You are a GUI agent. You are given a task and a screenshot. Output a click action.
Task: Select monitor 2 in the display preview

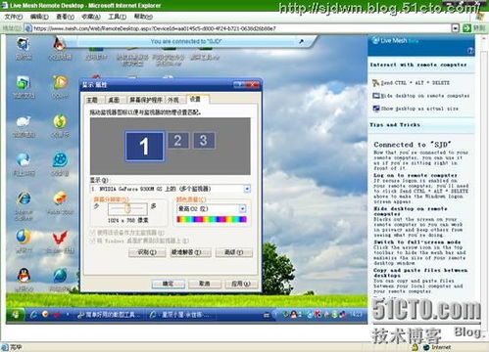tap(177, 141)
